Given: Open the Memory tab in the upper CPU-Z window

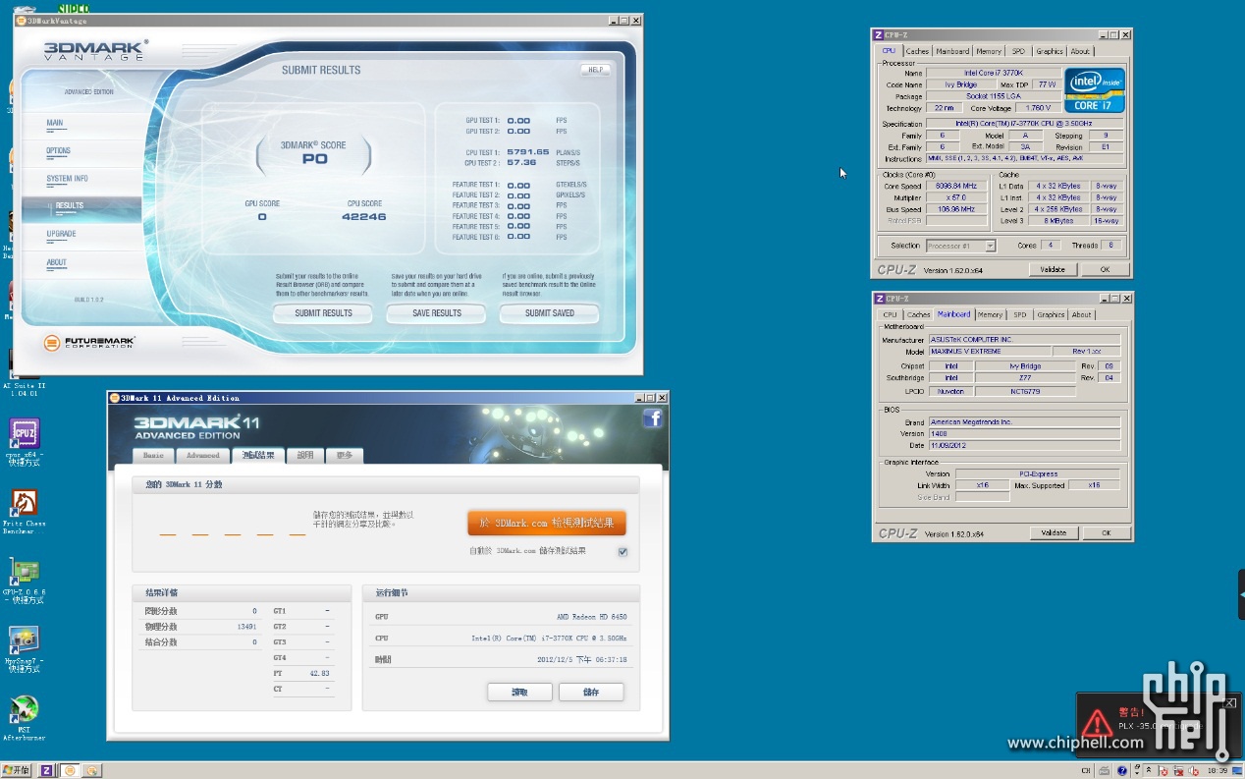Looking at the screenshot, I should coord(989,51).
